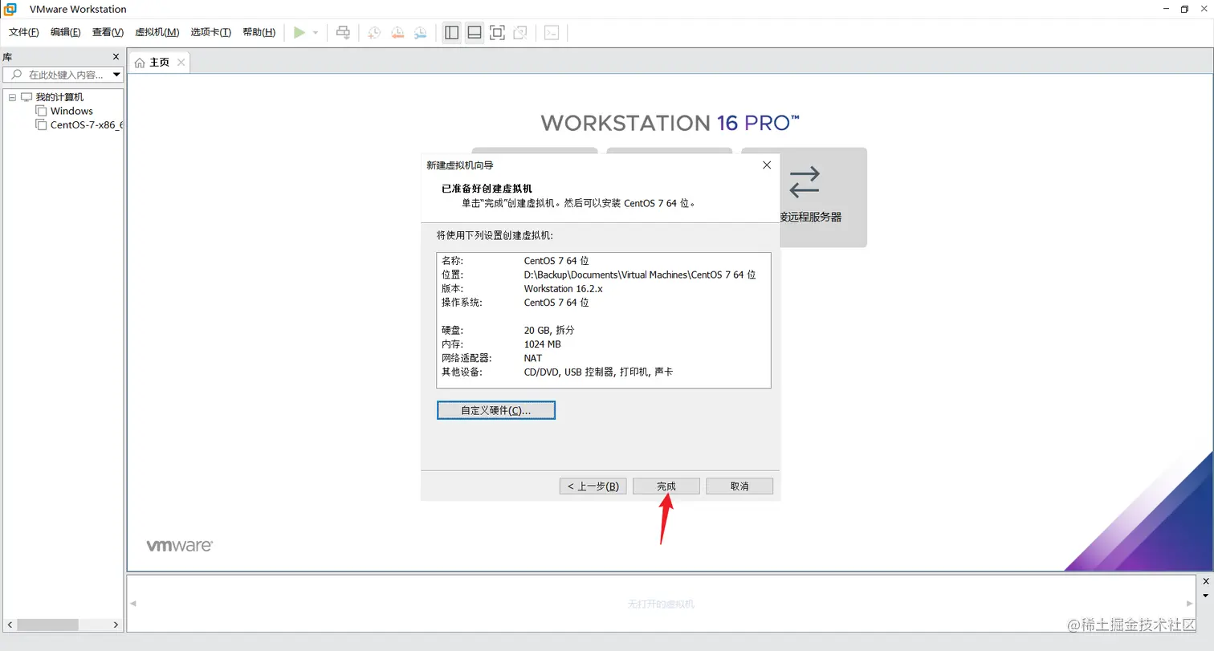Close the 主页 tab with its X
1214x651 pixels.
[x=181, y=62]
